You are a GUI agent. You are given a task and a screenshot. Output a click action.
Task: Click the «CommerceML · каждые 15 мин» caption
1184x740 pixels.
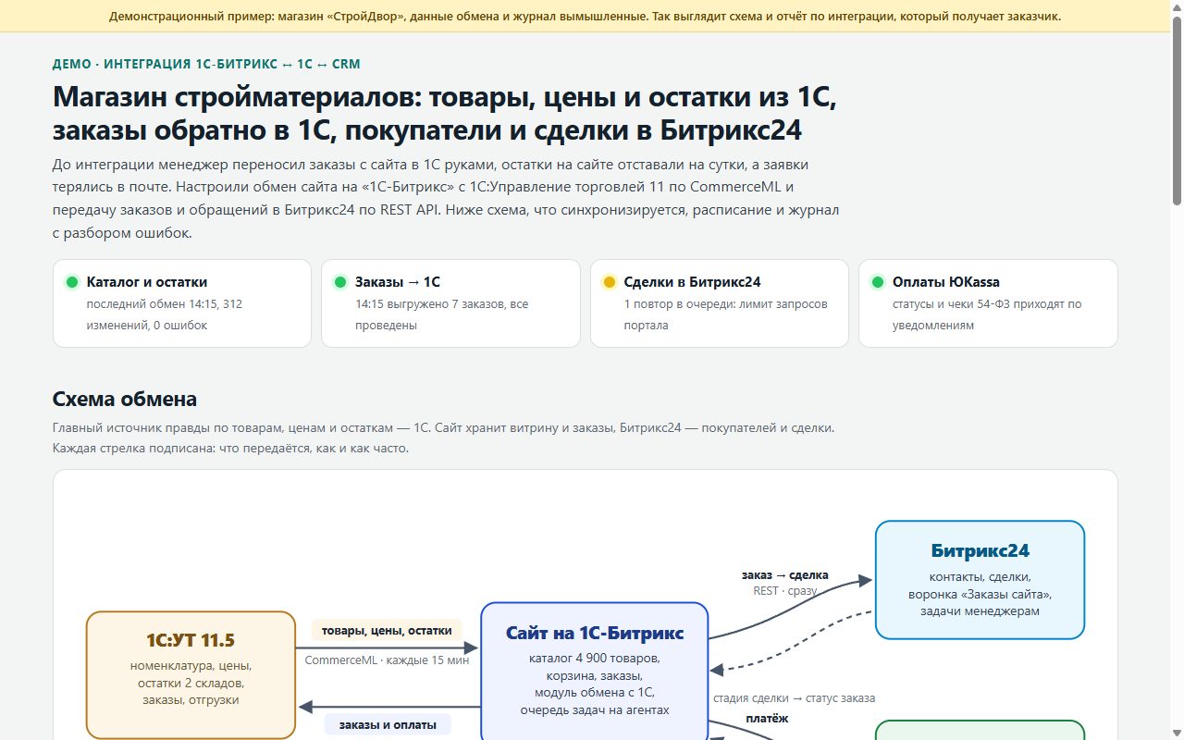tap(387, 660)
